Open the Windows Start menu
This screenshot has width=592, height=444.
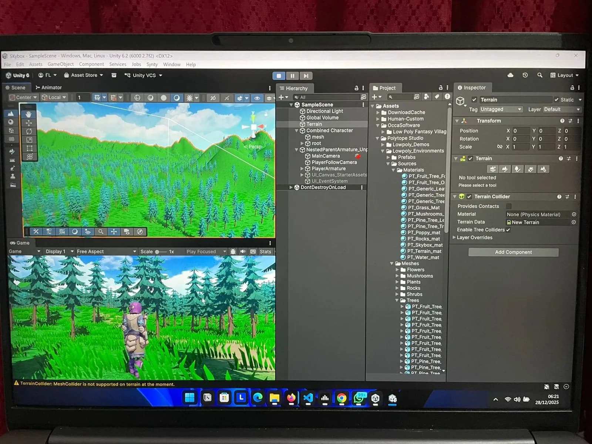click(x=190, y=398)
